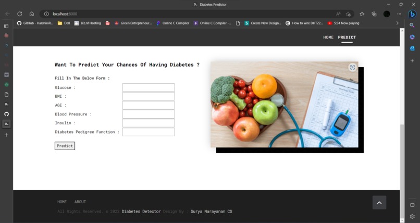Open the Biz.nf Hosting bookmark
This screenshot has height=223, width=420.
(x=88, y=23)
